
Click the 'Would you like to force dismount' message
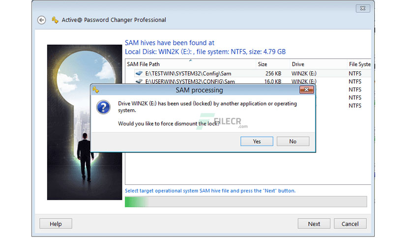(x=169, y=123)
